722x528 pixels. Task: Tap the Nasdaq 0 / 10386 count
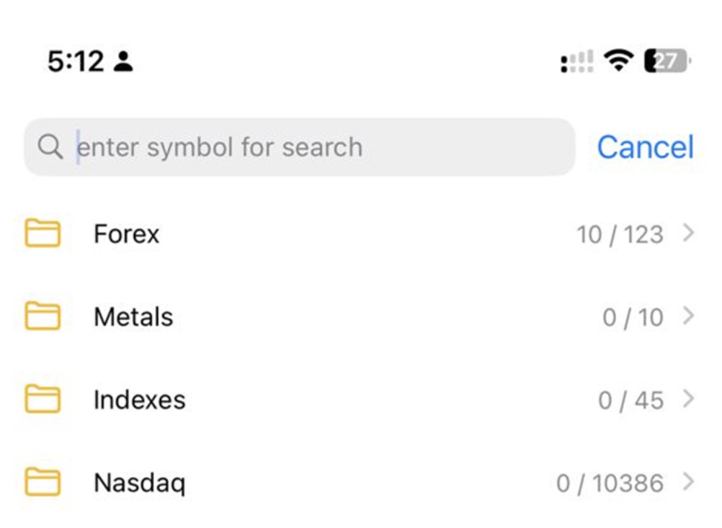pyautogui.click(x=610, y=484)
